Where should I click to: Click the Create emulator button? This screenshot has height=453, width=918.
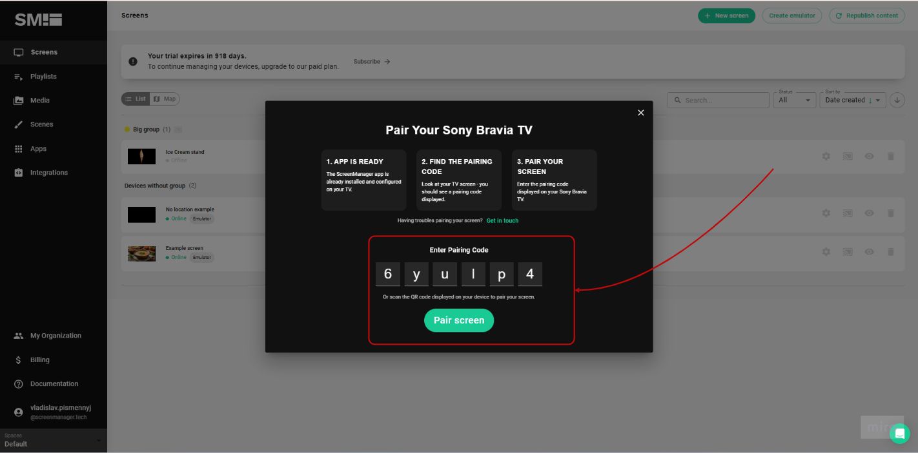pyautogui.click(x=792, y=15)
